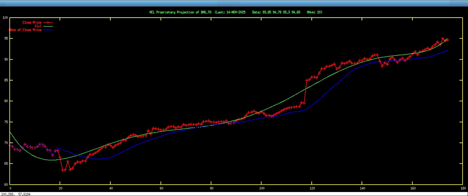Screen dimensions: 468x196
Task: Click the green l(x) curve start at left axis
Action: point(10,132)
